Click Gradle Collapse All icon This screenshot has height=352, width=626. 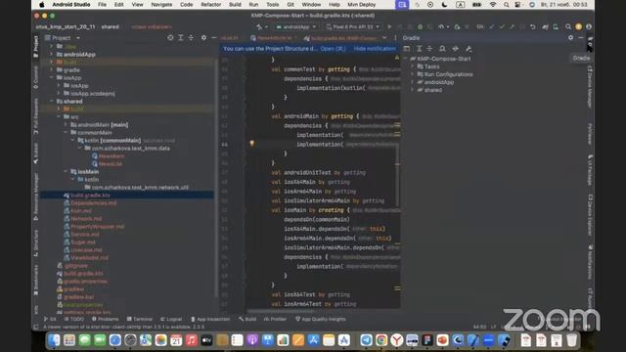429,49
